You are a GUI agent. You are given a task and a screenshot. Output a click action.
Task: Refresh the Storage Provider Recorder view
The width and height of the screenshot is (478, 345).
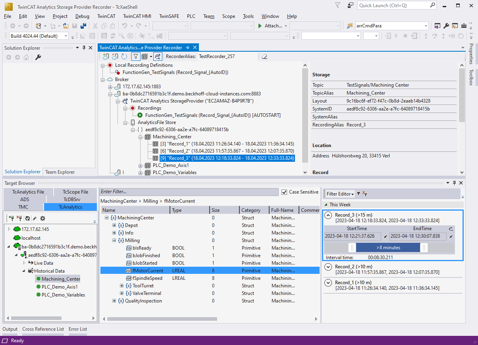[x=124, y=56]
